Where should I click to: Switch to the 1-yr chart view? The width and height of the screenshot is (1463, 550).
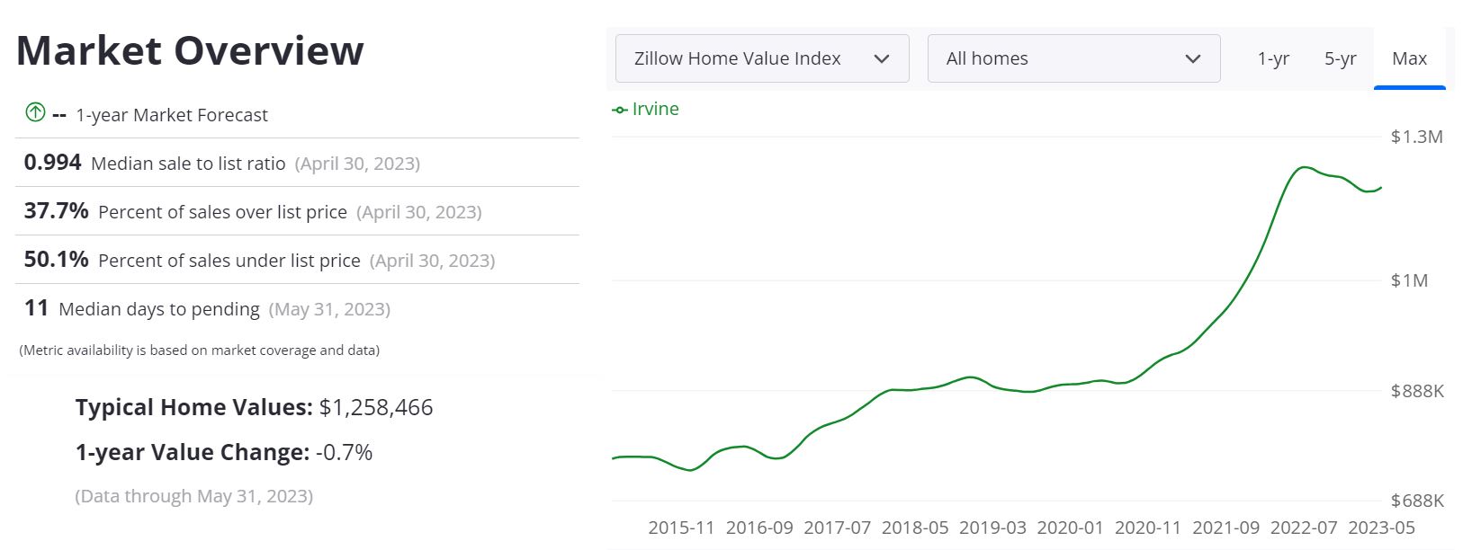point(1274,58)
